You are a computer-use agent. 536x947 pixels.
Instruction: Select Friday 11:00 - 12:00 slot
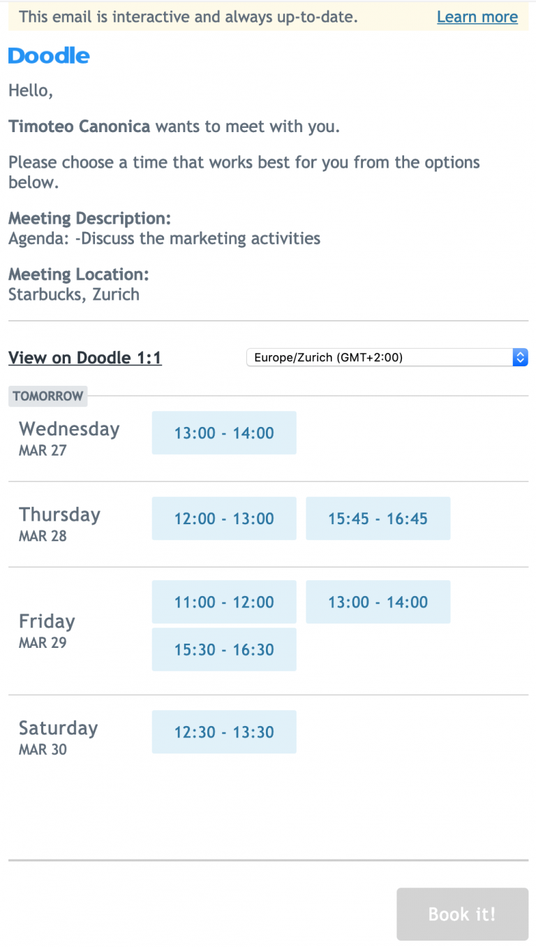coord(224,602)
